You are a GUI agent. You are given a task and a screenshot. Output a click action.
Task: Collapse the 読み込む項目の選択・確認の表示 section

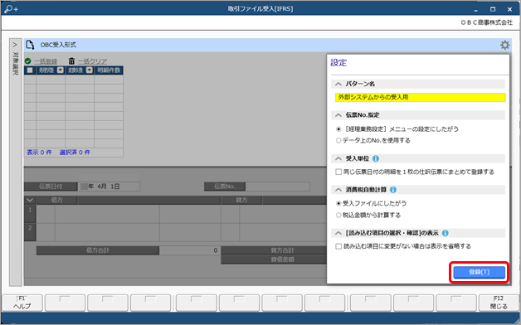(338, 233)
